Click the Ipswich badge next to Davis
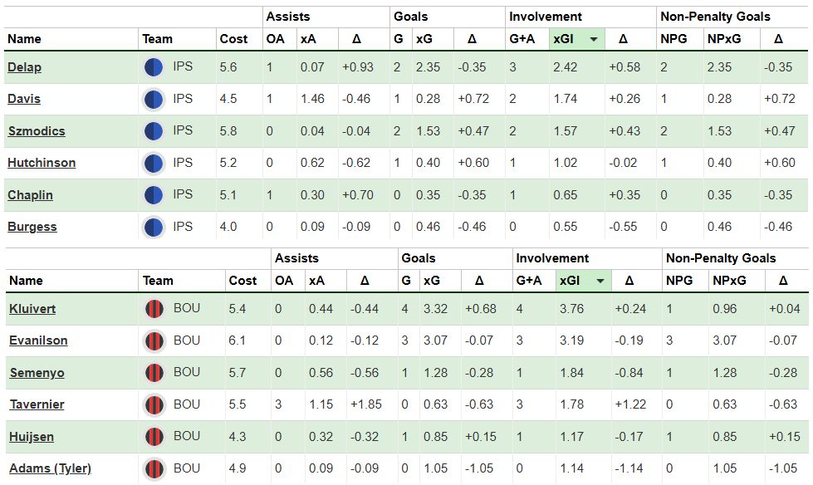Screen dimensions: 813x485 tap(154, 100)
